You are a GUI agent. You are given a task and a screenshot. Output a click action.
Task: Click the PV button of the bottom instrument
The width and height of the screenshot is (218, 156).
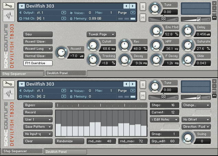[214, 96]
